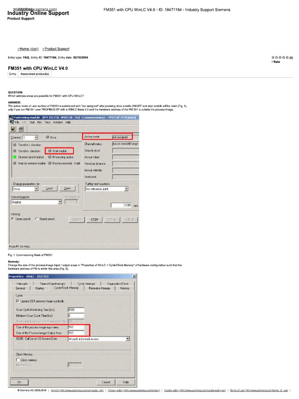The height and width of the screenshot is (399, 299).
Task: Click the Position reached - Hold indicator
Action: pyautogui.click(x=50, y=163)
